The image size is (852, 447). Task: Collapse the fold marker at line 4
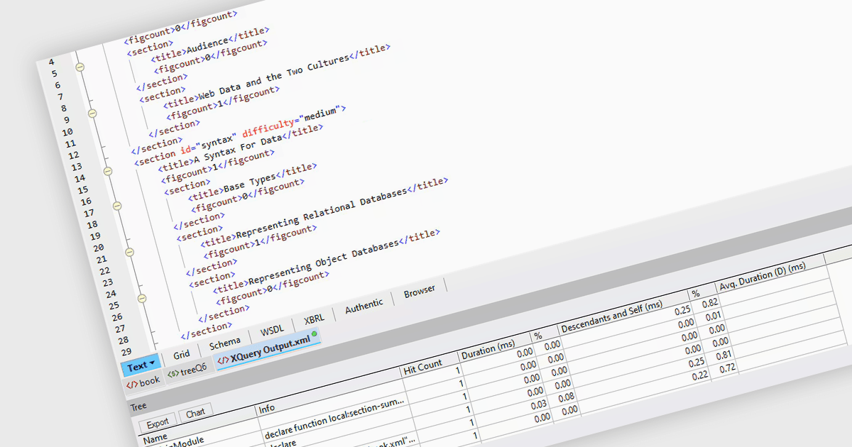coord(80,66)
